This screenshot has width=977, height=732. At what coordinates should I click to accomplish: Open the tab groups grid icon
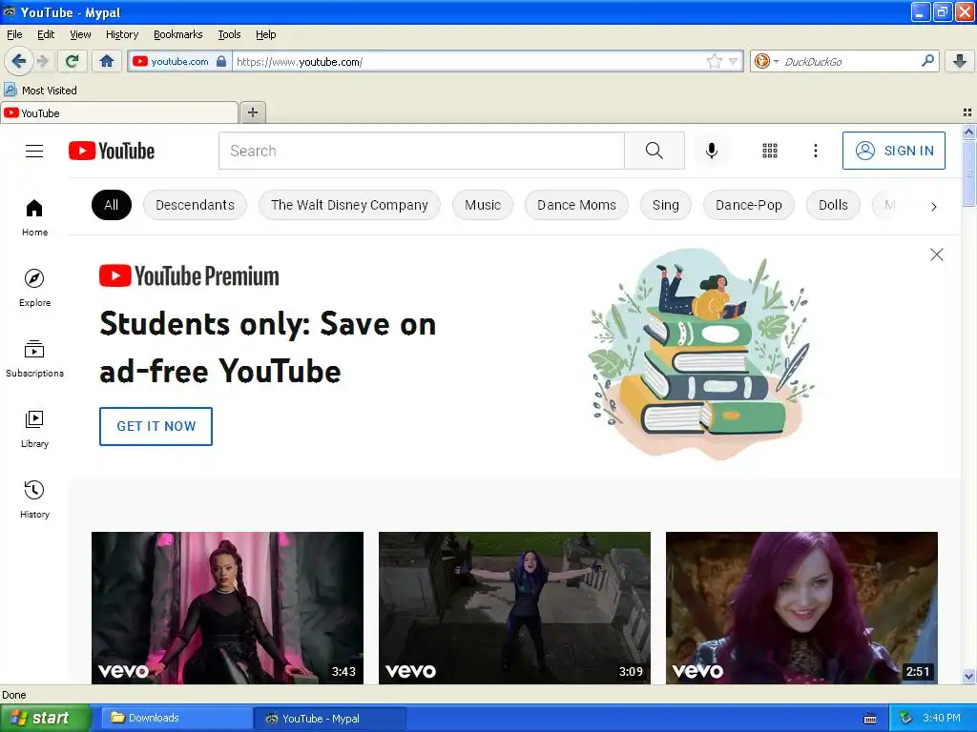coord(967,112)
